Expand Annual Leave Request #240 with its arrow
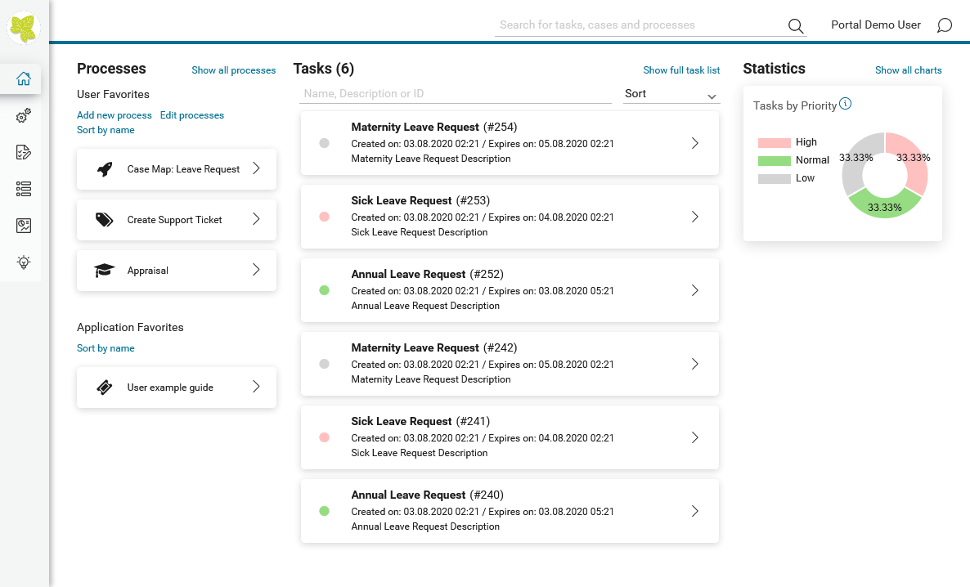The image size is (970, 587). (x=694, y=511)
